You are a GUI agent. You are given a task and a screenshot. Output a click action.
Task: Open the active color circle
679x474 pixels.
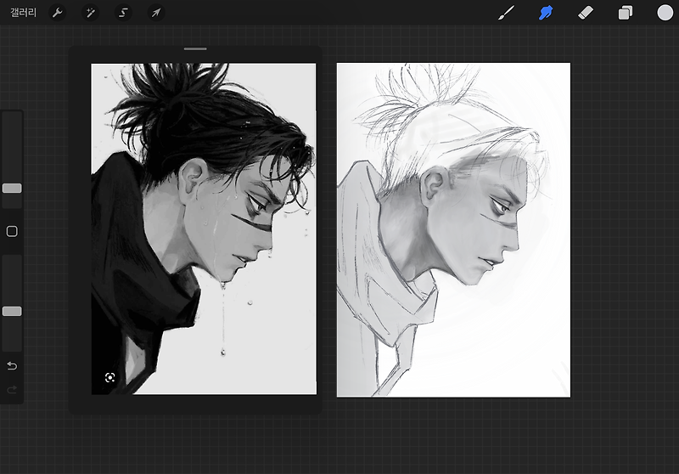665,13
